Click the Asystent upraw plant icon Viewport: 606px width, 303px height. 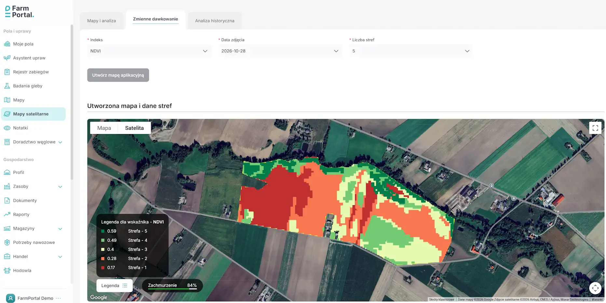pos(7,58)
